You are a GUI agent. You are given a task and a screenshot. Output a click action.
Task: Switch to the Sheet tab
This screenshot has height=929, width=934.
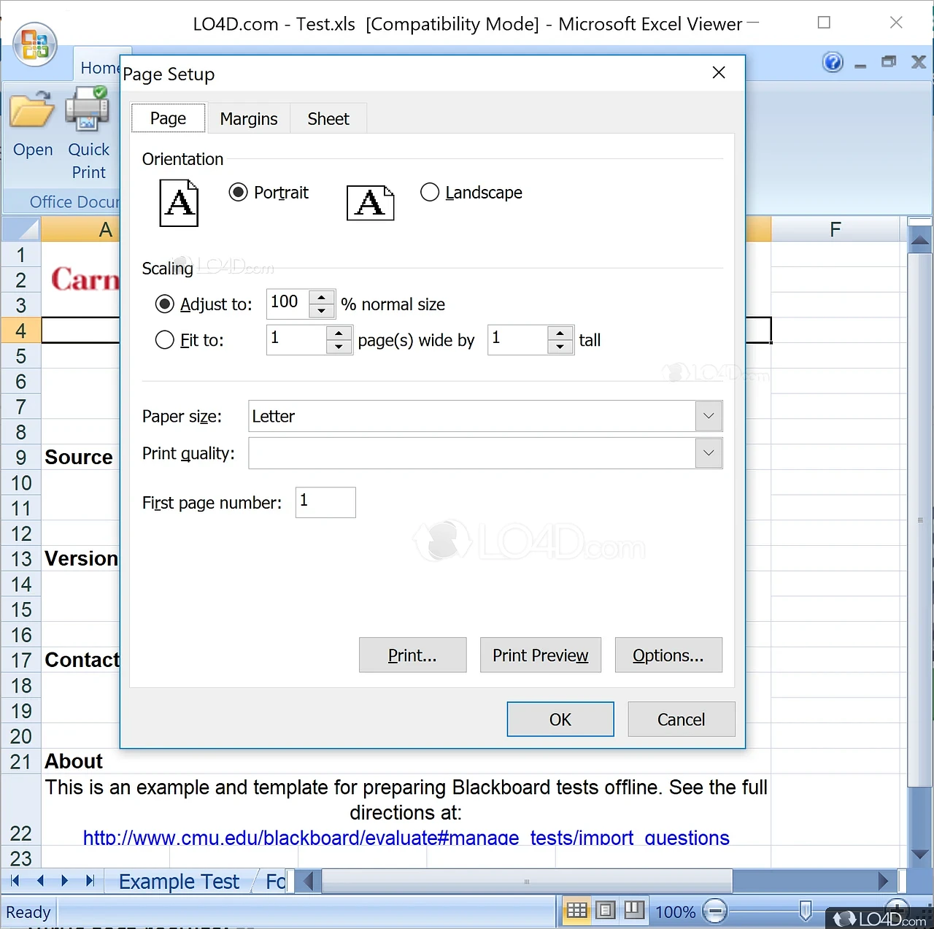(x=328, y=118)
